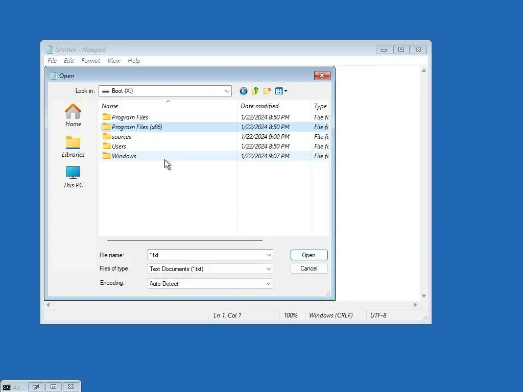This screenshot has width=523, height=392.
Task: Restore the minimized command prompt window
Action: 36,387
